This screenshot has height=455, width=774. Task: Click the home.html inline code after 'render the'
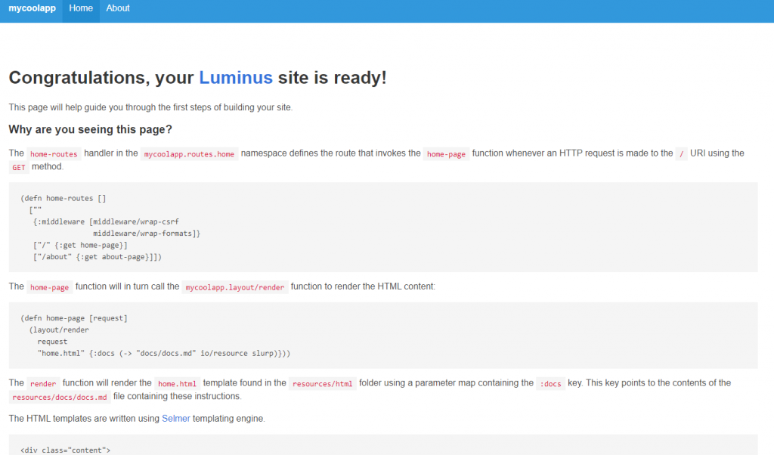click(177, 383)
